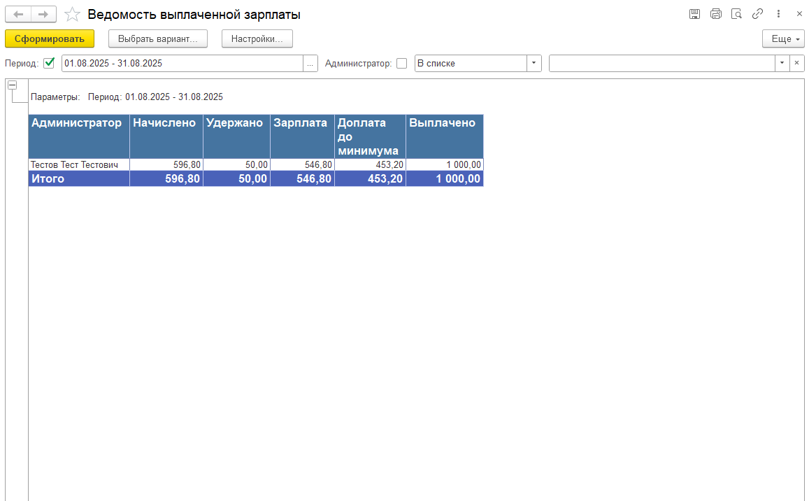Uncheck the Период checkbox
The width and height of the screenshot is (809, 501).
(x=49, y=63)
